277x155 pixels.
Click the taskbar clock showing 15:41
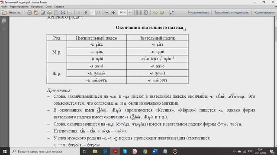point(261,151)
